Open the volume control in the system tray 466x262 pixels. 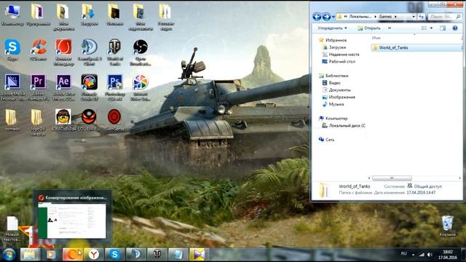tap(430, 254)
